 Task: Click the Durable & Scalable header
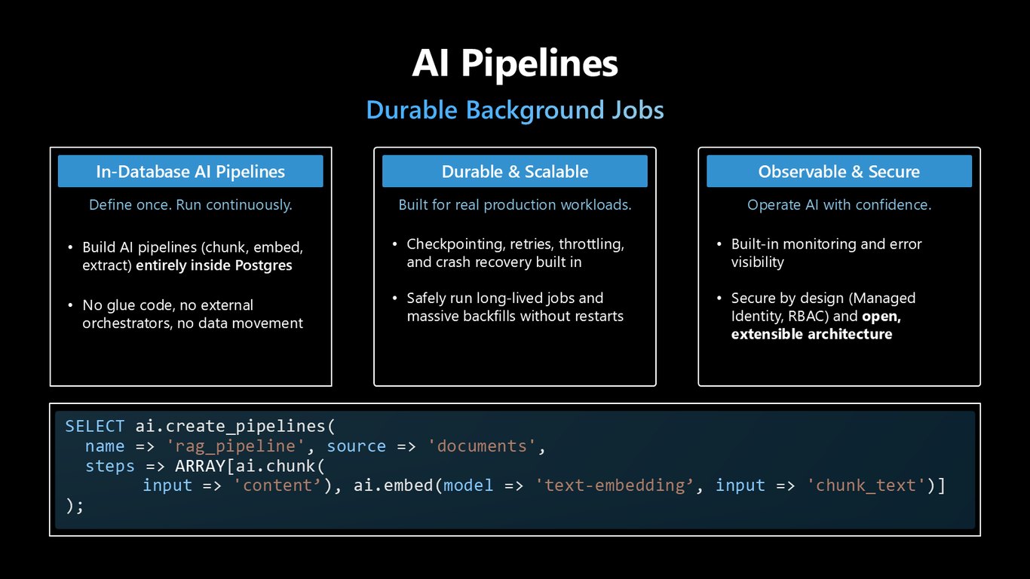(515, 171)
